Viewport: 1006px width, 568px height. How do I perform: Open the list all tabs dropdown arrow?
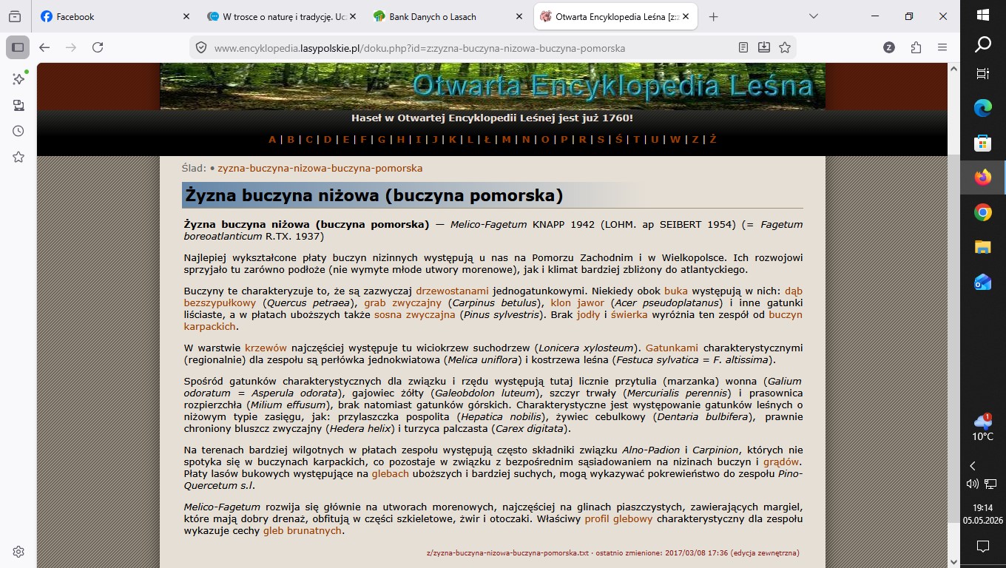tap(814, 16)
